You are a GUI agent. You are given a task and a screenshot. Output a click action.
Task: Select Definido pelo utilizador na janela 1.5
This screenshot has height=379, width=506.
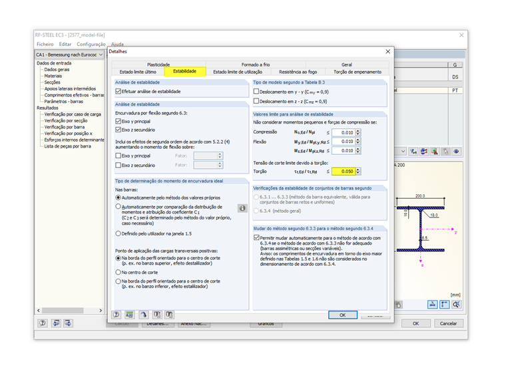[x=118, y=233]
